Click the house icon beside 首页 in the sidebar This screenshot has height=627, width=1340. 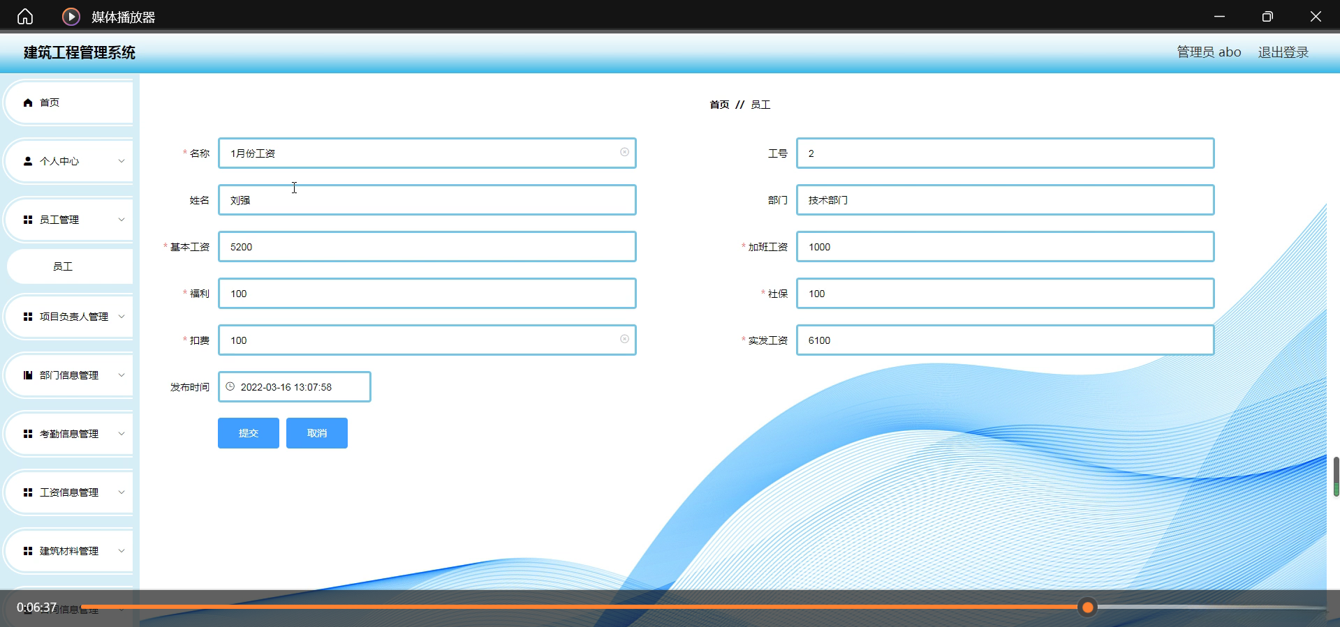[x=28, y=103]
